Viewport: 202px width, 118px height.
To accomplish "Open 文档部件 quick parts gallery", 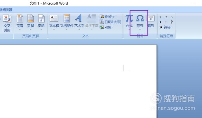I will click(x=67, y=23).
